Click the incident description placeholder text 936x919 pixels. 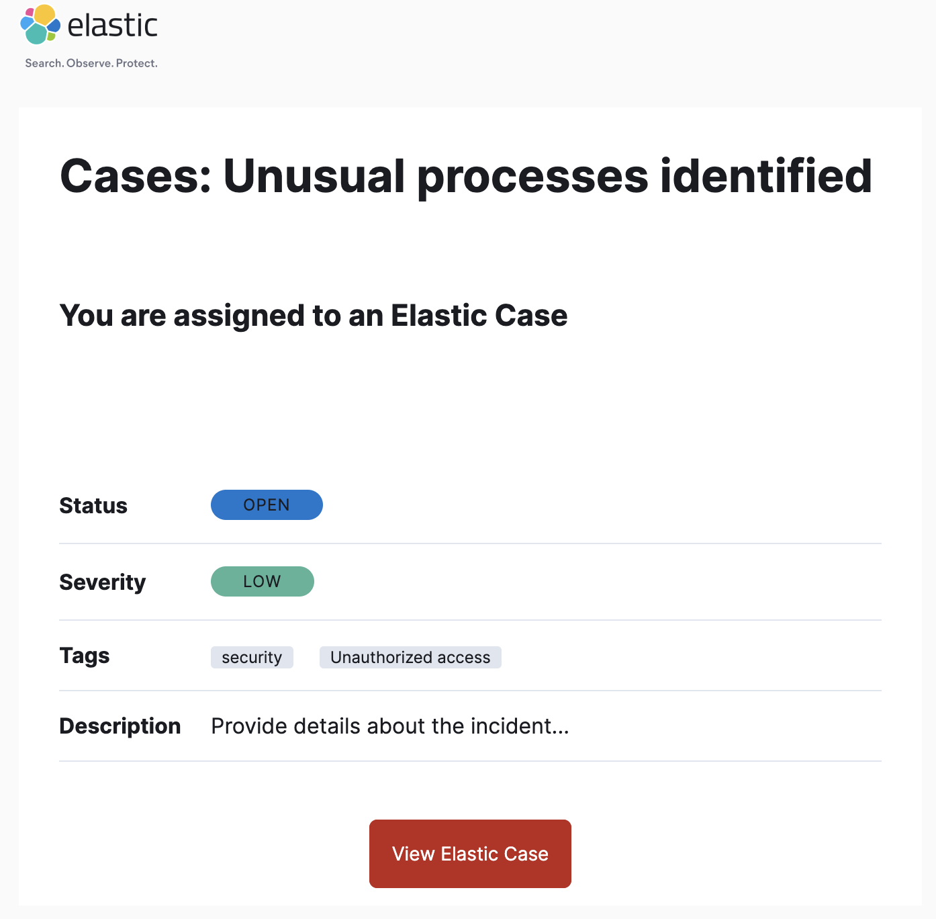point(389,726)
